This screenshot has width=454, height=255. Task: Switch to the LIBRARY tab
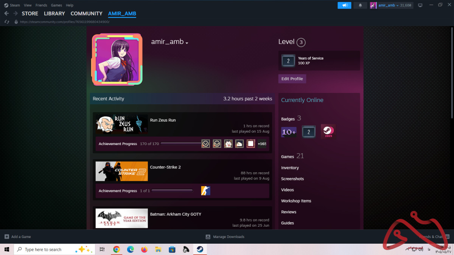54,13
